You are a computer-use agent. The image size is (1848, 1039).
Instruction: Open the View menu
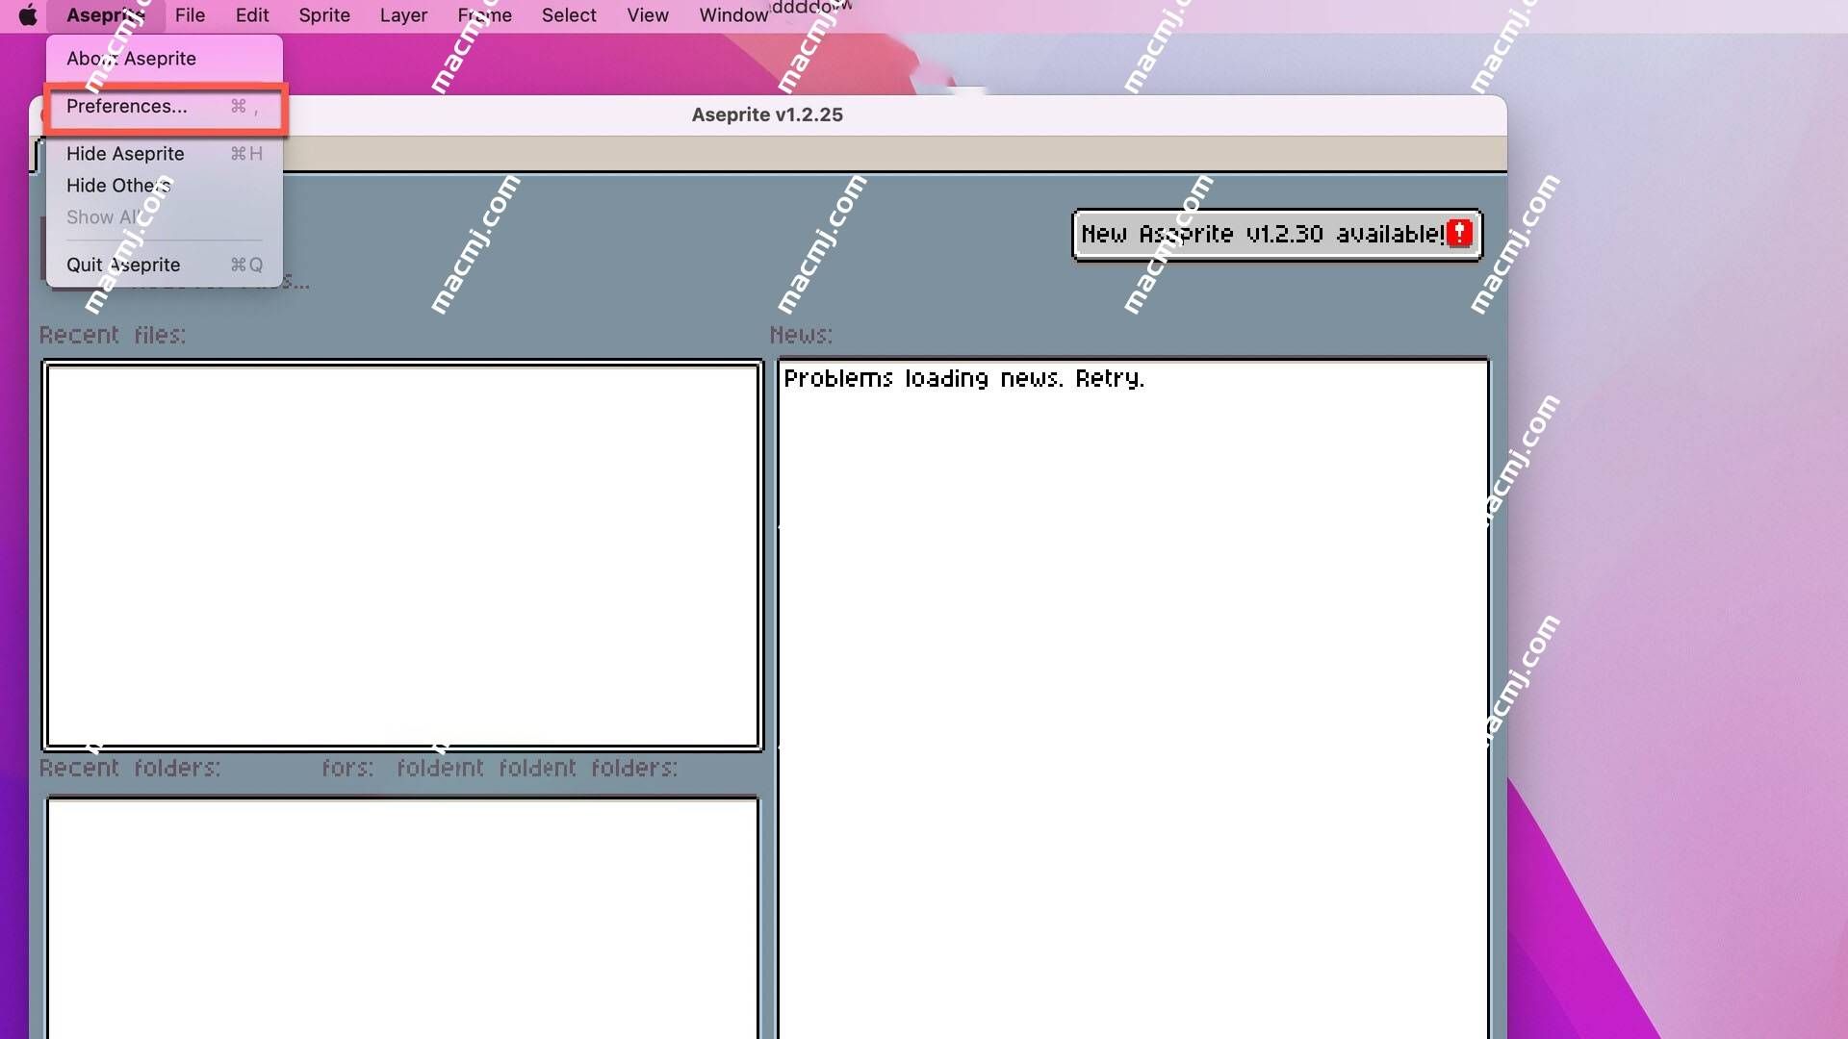648,15
